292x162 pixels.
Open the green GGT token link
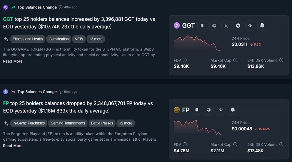click(8, 19)
